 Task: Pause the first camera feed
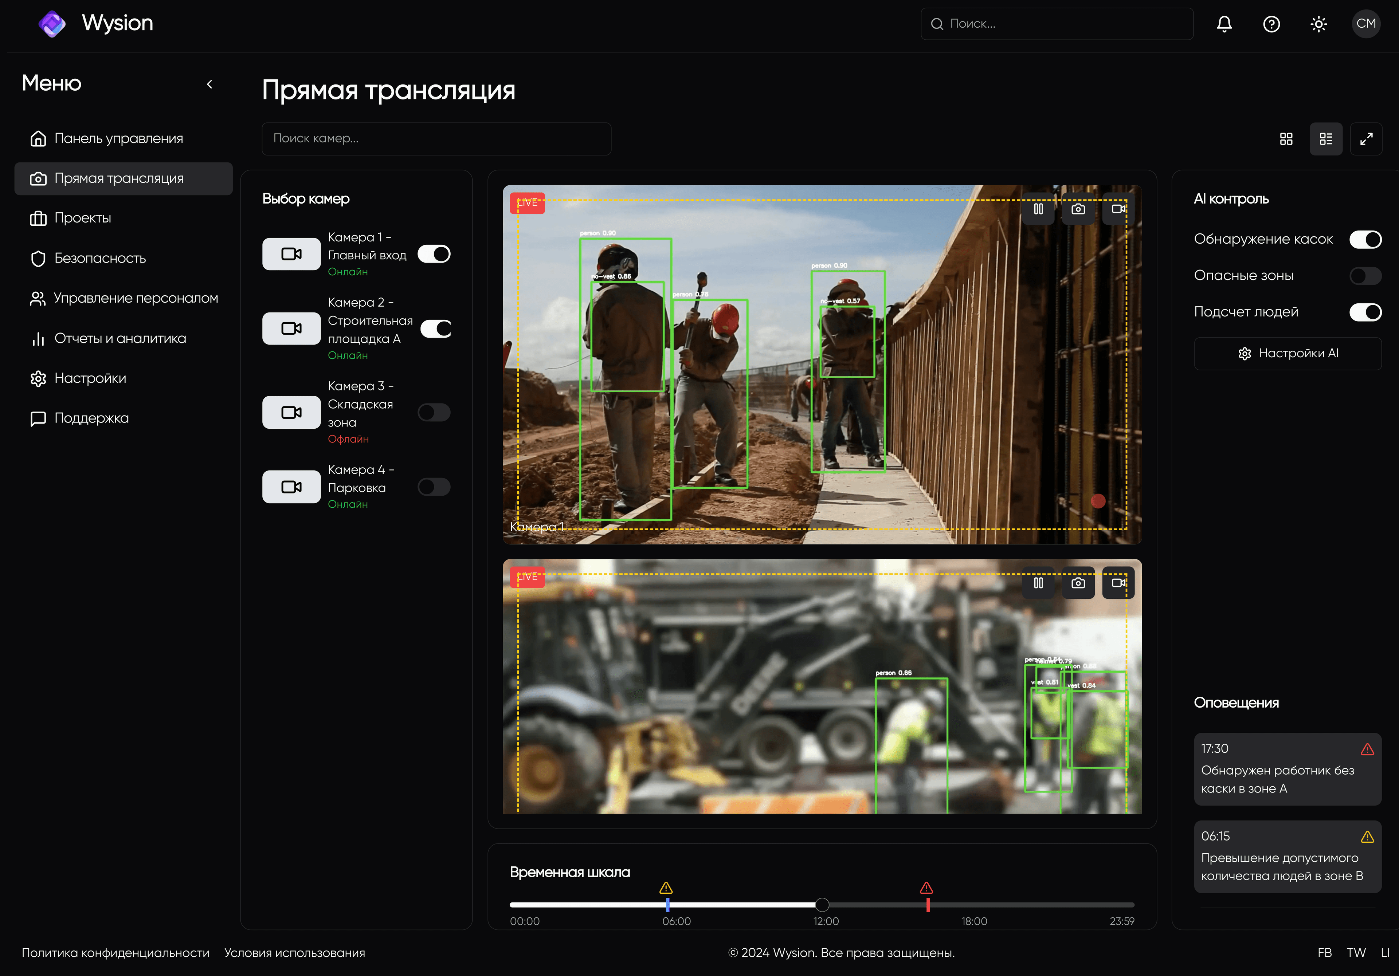click(x=1038, y=209)
